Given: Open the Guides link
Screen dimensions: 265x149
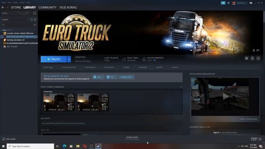Looking at the screenshot, I should coord(126,67).
